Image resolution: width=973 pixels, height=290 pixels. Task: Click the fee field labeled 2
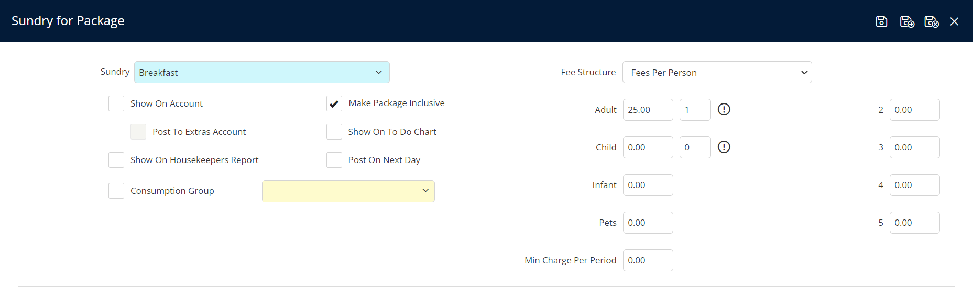914,110
